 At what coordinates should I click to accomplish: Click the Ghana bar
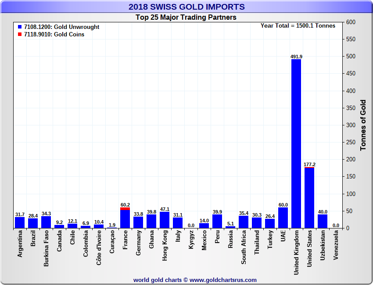[x=151, y=221]
